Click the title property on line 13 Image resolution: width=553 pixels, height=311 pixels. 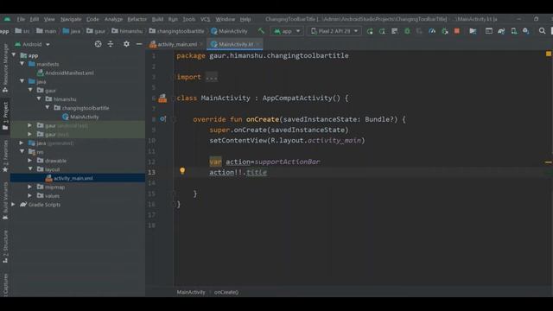pos(257,173)
